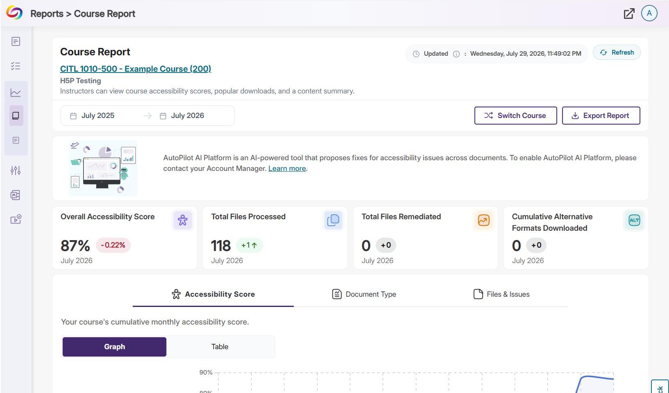Click the document-lines icon atop the sidebar
Image resolution: width=669 pixels, height=393 pixels.
(16, 41)
